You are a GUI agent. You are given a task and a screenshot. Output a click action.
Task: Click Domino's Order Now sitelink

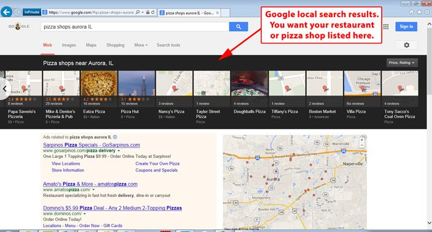[x=89, y=226]
